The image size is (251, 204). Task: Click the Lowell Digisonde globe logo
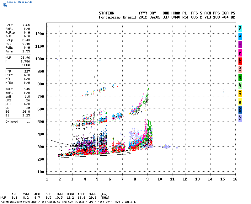click(x=5, y=5)
